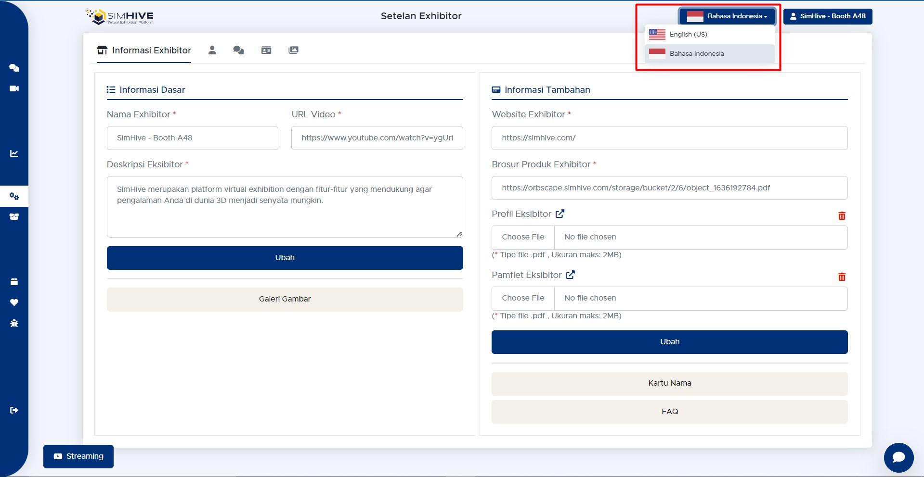Click the Setelan Exhibitor page title
This screenshot has height=477, width=924.
click(x=421, y=16)
